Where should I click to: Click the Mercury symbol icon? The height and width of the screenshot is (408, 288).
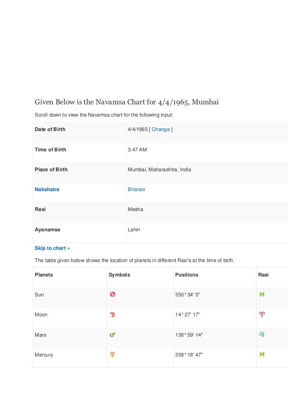tap(112, 354)
